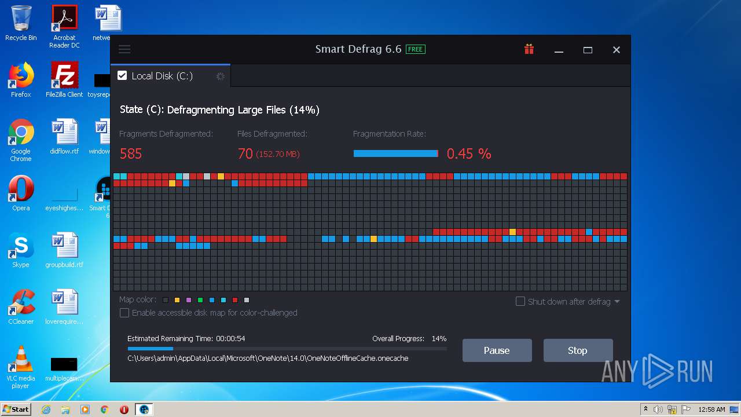Image resolution: width=741 pixels, height=417 pixels.
Task: Click the 0.45 % fragmentation value
Action: (469, 153)
